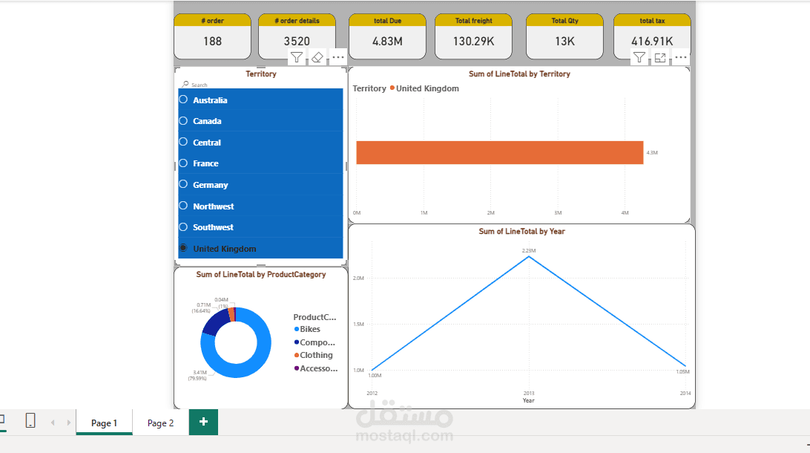Click the filter funnel icon on the total tax card
Viewport: 810px width, 453px height.
pyautogui.click(x=639, y=57)
